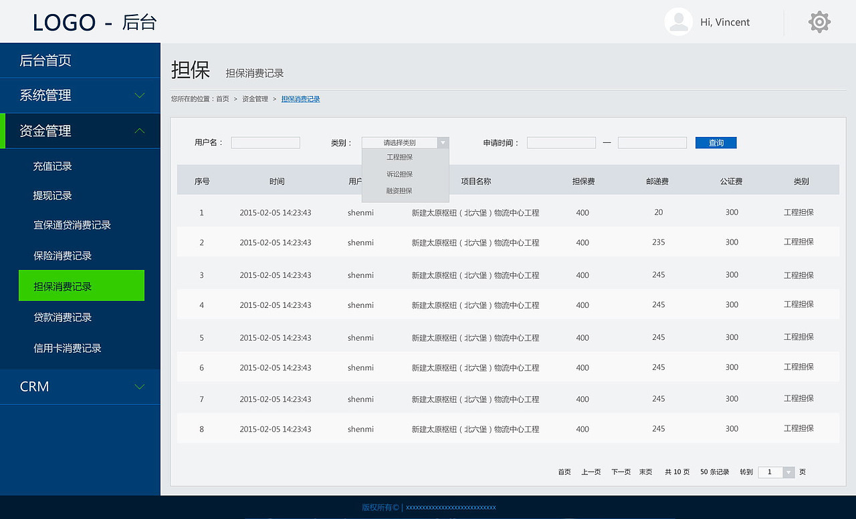Open the settings gear icon

(x=819, y=22)
